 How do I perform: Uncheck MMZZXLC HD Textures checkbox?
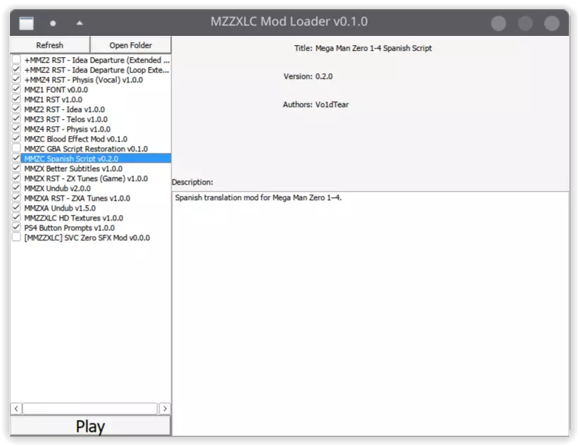pos(16,218)
